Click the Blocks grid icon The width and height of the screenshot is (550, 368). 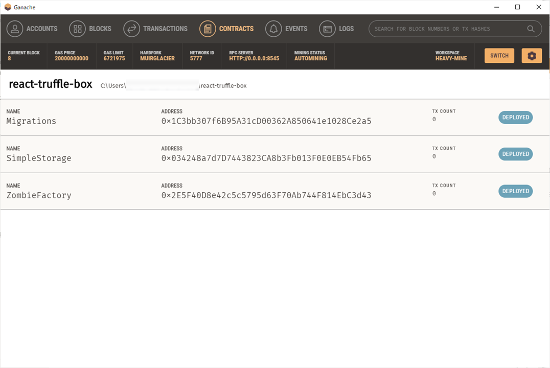78,29
